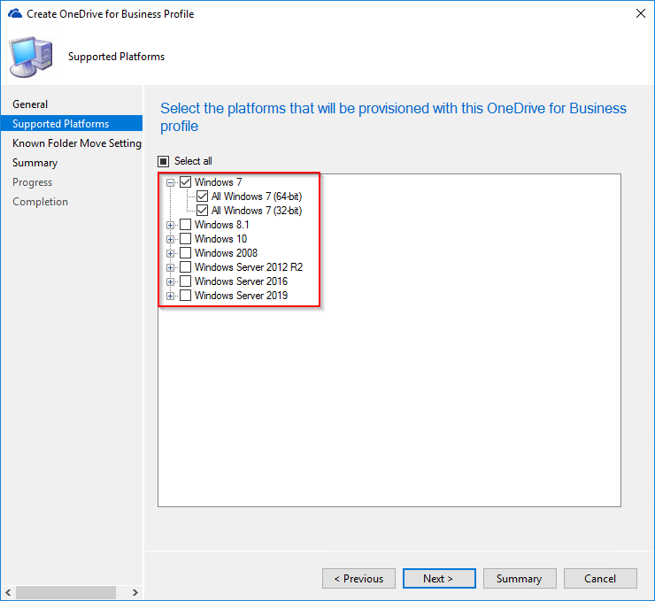Open Known Folder Move Settings page
Viewport: 655px width, 601px height.
pos(76,143)
